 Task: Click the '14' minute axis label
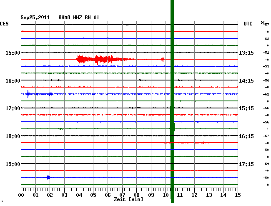[x=223, y=195]
